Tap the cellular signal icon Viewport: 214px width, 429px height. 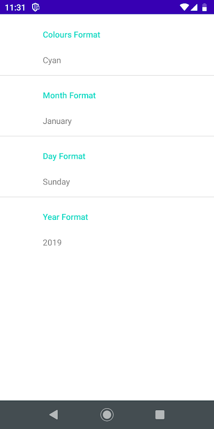pyautogui.click(x=194, y=8)
